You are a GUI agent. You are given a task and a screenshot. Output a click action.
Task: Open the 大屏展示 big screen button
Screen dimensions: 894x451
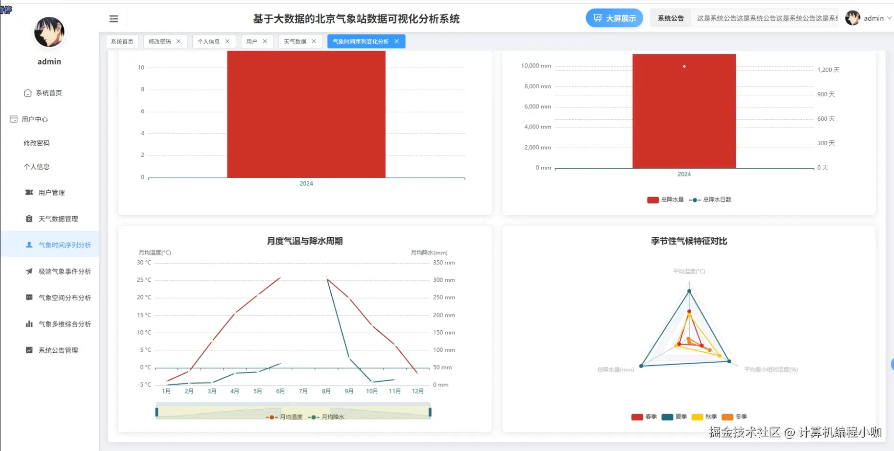coord(614,18)
